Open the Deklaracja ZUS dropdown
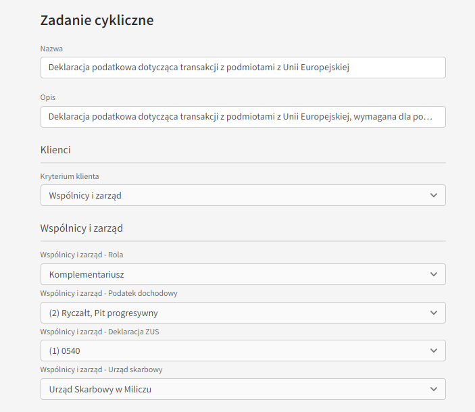This screenshot has height=412, width=475. [x=243, y=351]
